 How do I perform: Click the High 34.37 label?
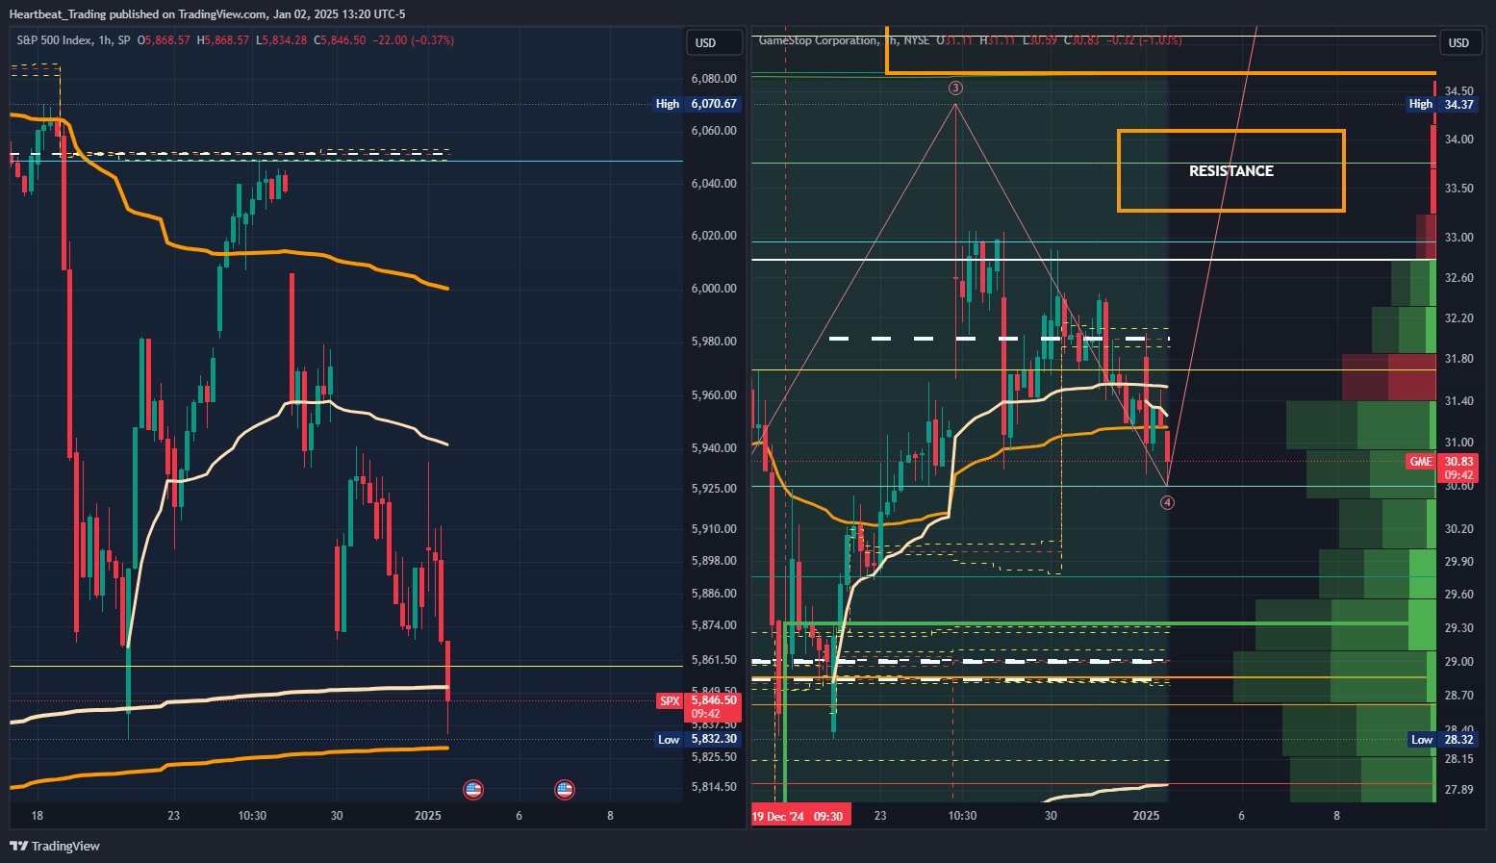[1443, 104]
